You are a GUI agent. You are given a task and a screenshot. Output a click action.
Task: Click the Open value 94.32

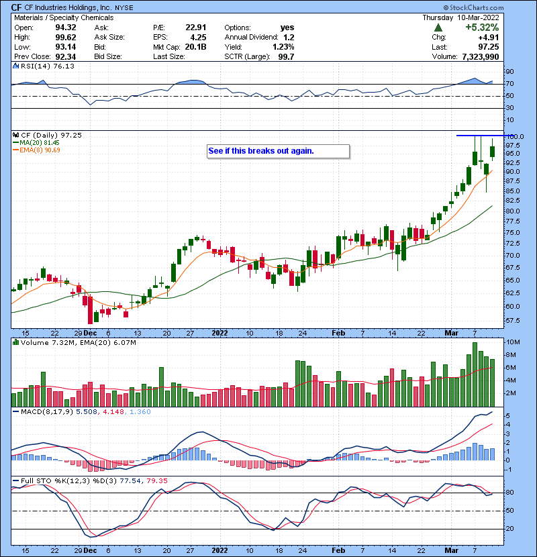coord(66,28)
